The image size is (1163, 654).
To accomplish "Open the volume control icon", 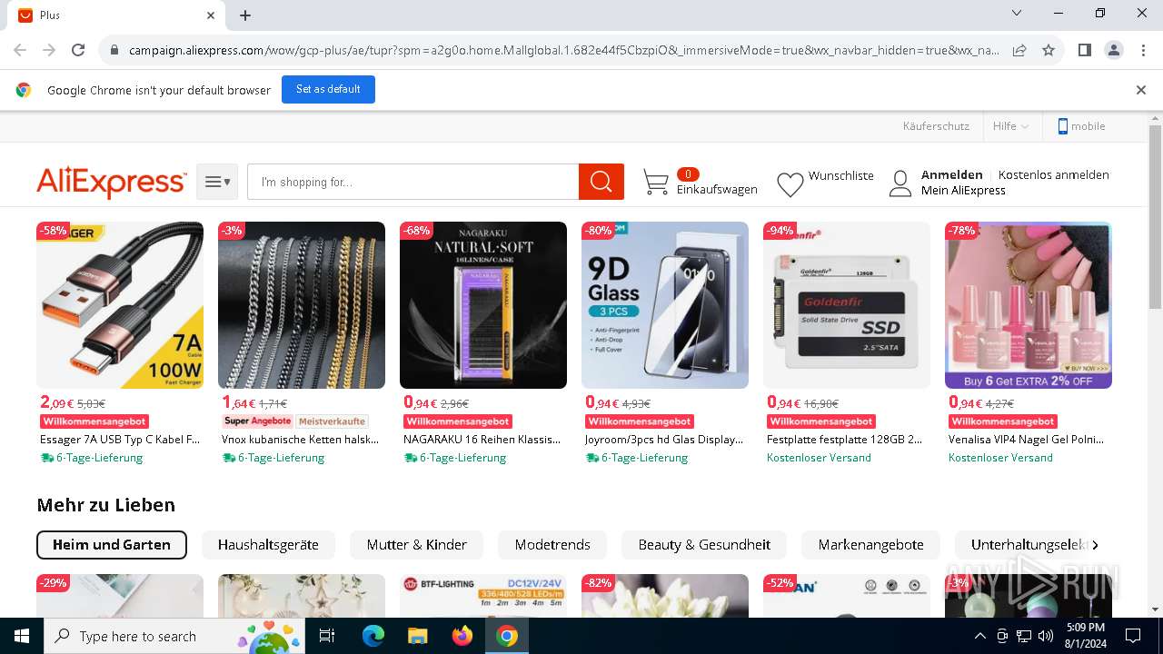I will coord(1046,636).
